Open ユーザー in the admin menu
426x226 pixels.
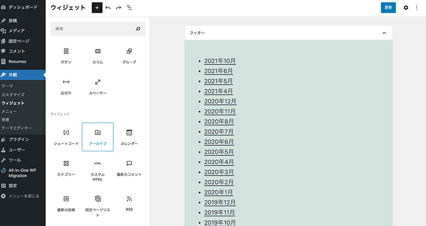(23, 150)
